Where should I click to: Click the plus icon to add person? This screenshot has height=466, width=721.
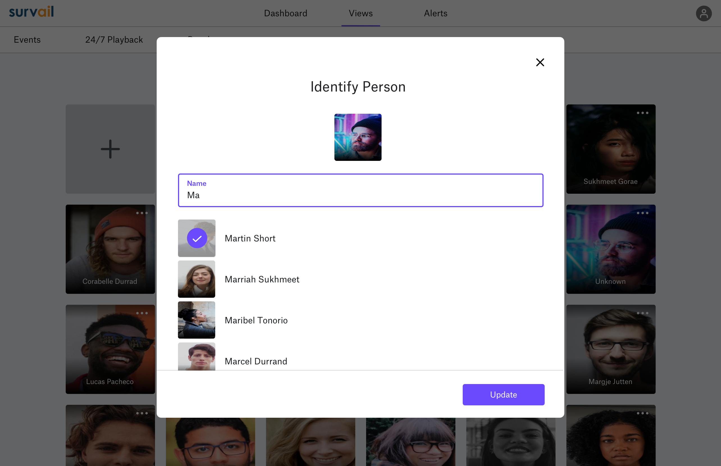[x=110, y=149]
